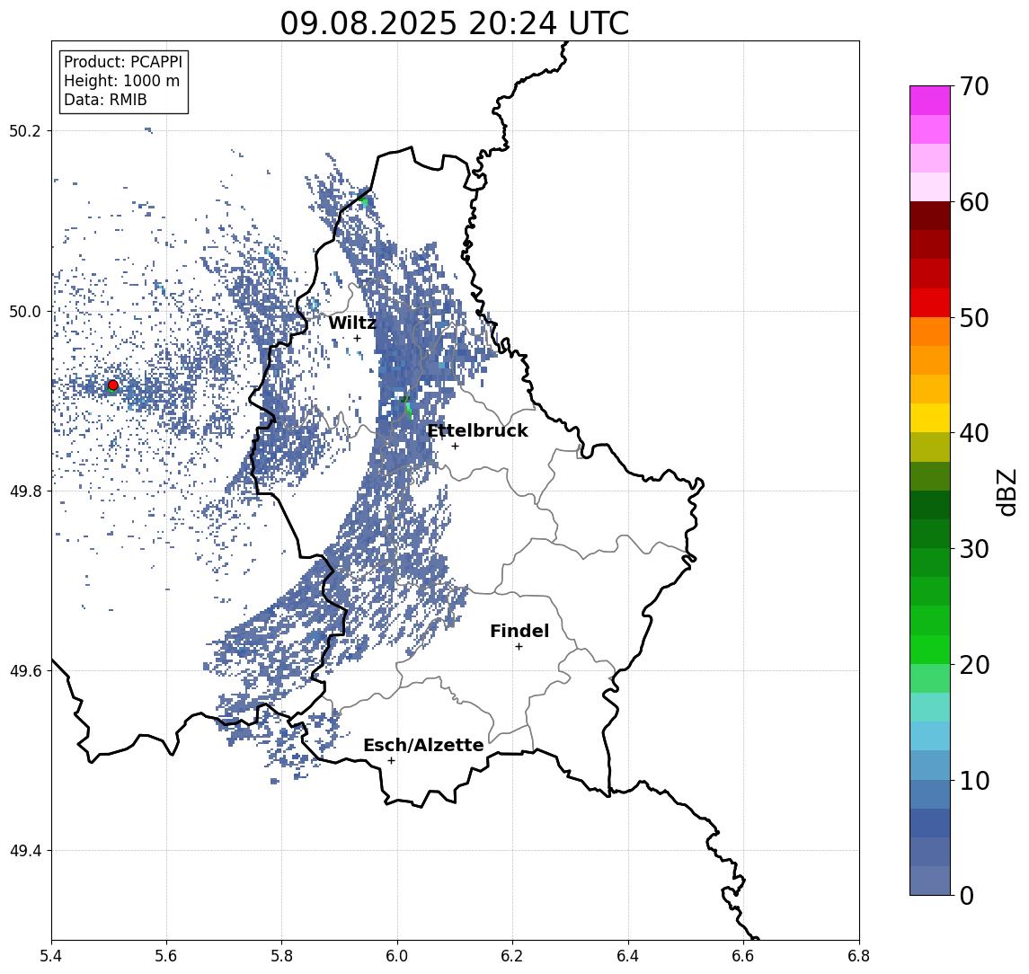Click the longitude axis label 6.4
This screenshot has width=1029, height=974.
[628, 956]
